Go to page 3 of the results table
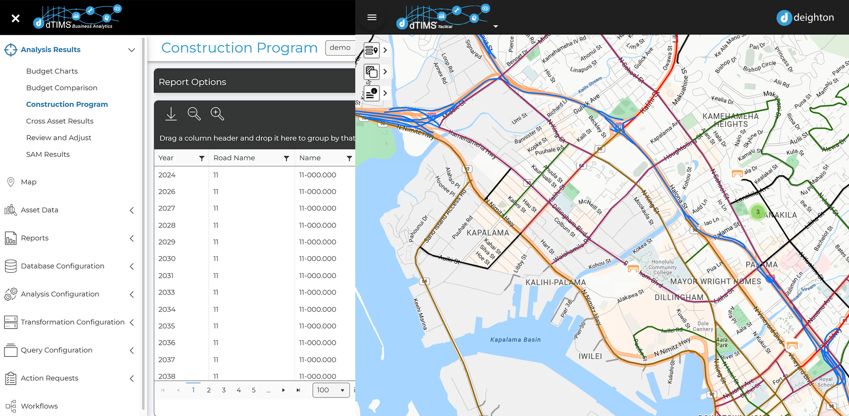Image resolution: width=849 pixels, height=416 pixels. tap(223, 390)
